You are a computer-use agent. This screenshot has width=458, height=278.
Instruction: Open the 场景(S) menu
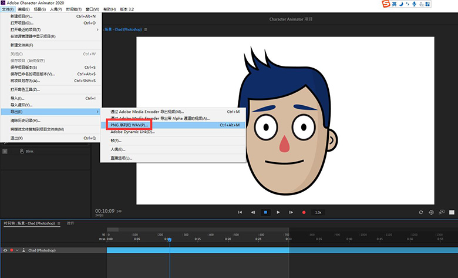click(40, 9)
